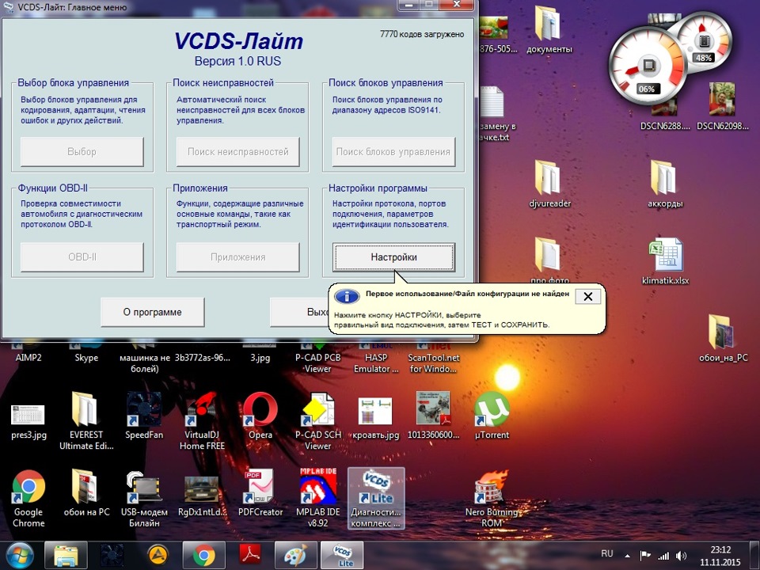This screenshot has height=570, width=760.
Task: Open the документы folder on desktop
Action: (549, 29)
